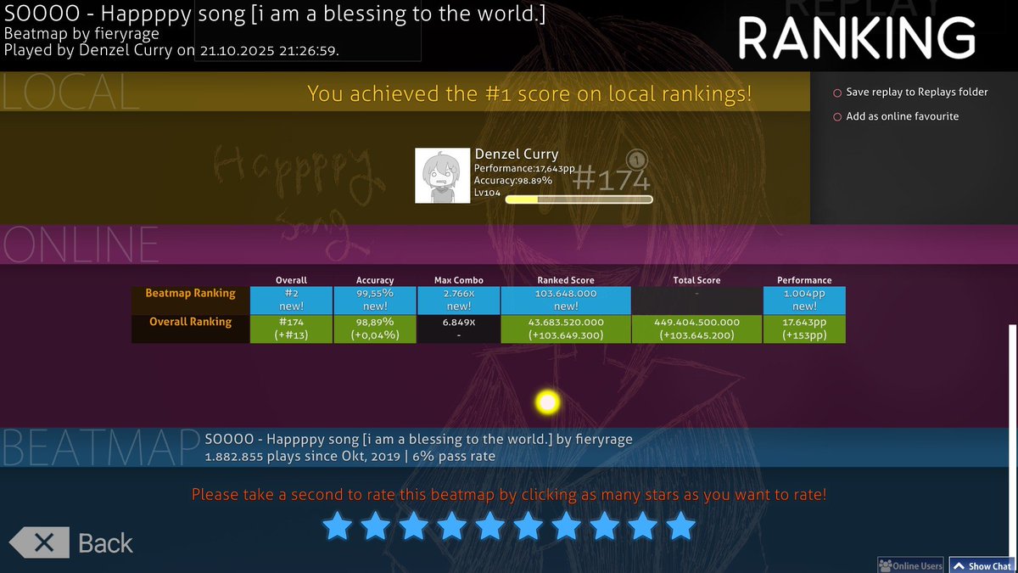This screenshot has height=573, width=1018.
Task: Click the Lv104 level progress bar
Action: [579, 199]
